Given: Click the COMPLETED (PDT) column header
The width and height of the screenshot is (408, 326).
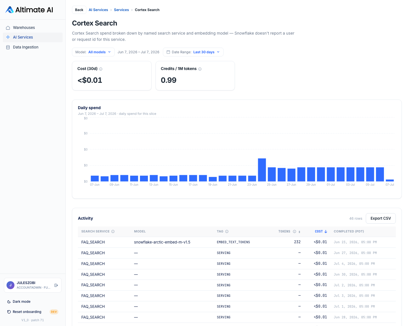Looking at the screenshot, I should pos(349,232).
